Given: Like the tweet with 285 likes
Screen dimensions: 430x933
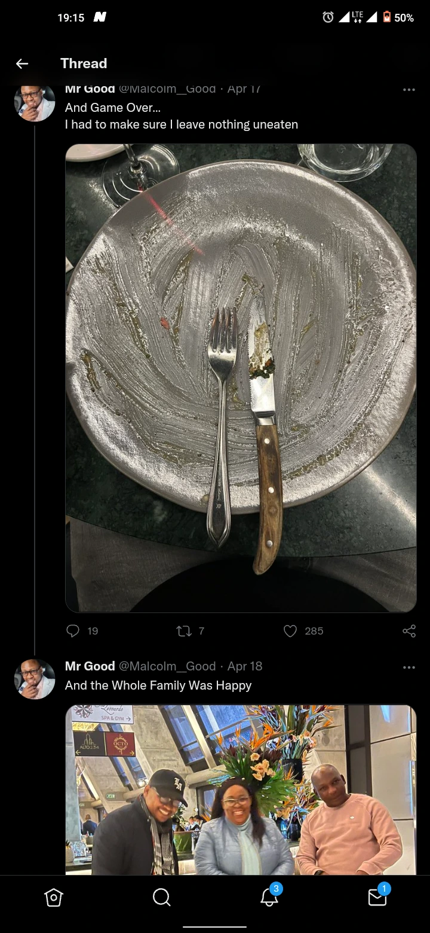Looking at the screenshot, I should 290,631.
